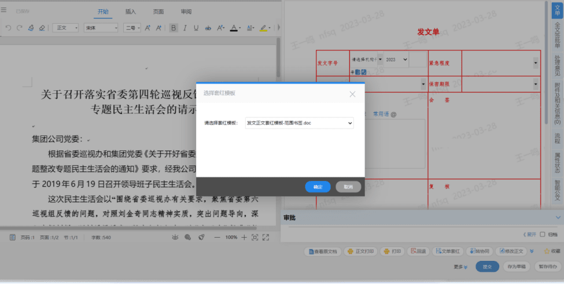Switch to the 插入 tab
The height and width of the screenshot is (284, 564).
point(131,12)
